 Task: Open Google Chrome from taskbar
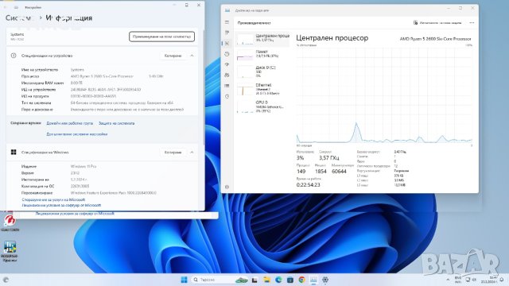point(301,280)
